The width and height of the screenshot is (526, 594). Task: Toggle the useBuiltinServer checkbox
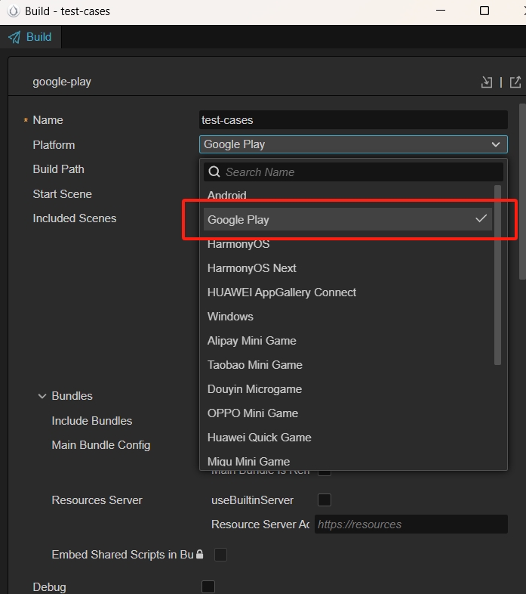(x=325, y=500)
